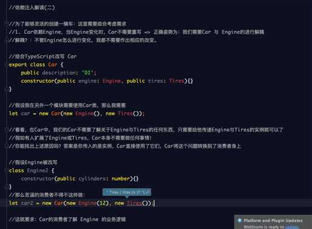Click the 'tires' parameter name in Car constructor
The width and height of the screenshot is (312, 229).
[155, 81]
